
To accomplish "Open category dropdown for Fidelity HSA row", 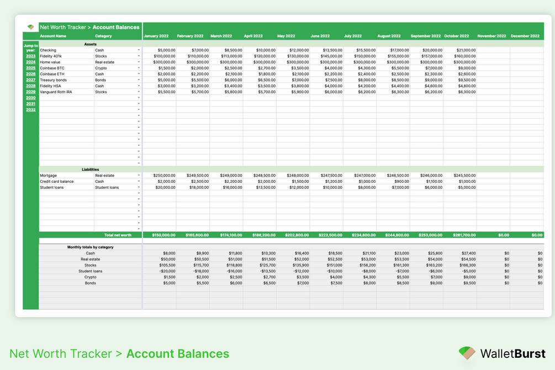I will (139, 86).
